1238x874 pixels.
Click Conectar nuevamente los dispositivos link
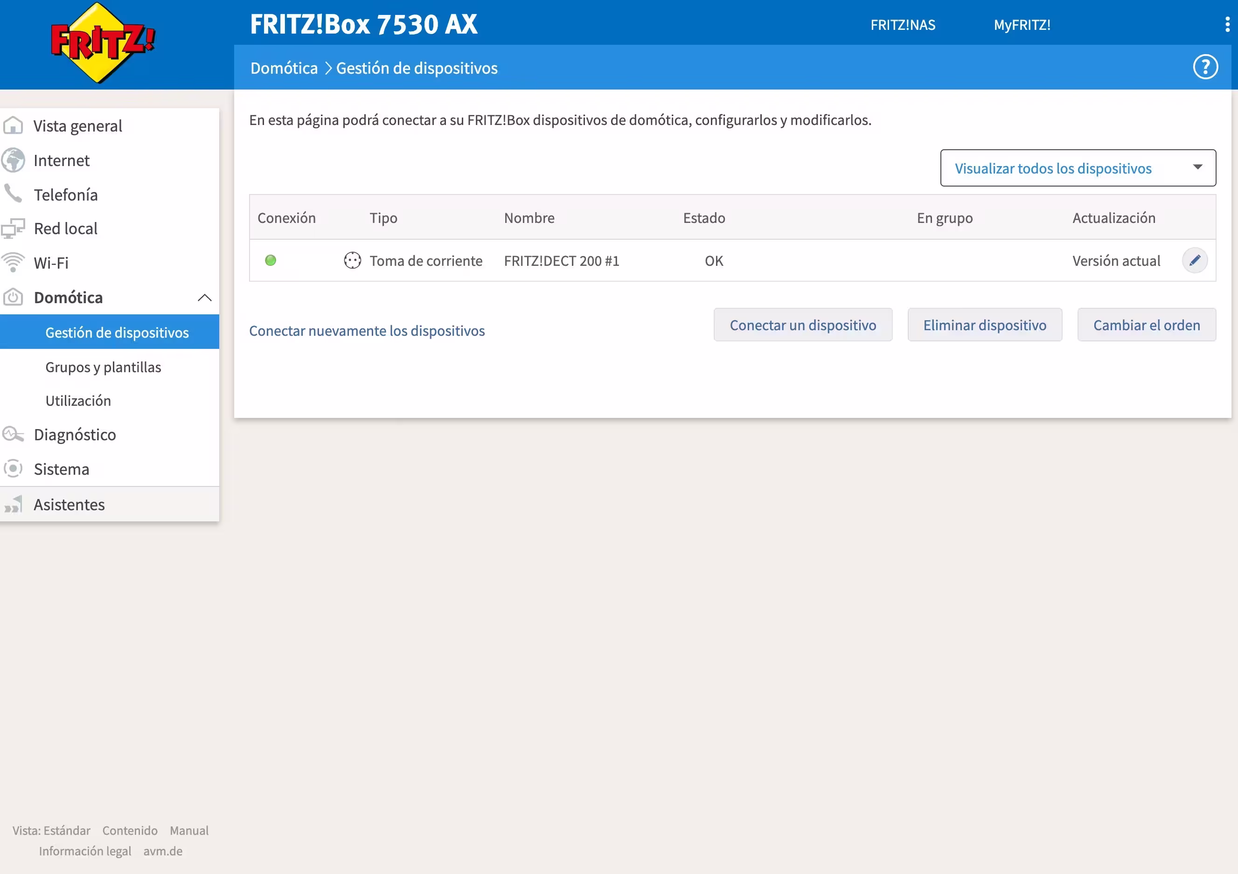pos(367,331)
